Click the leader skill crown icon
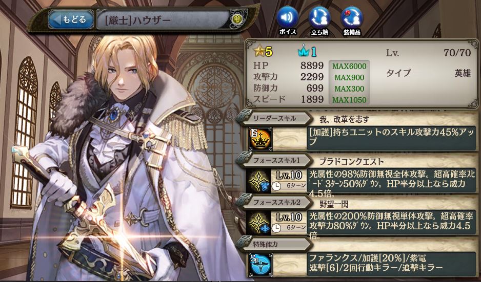 [x=260, y=139]
